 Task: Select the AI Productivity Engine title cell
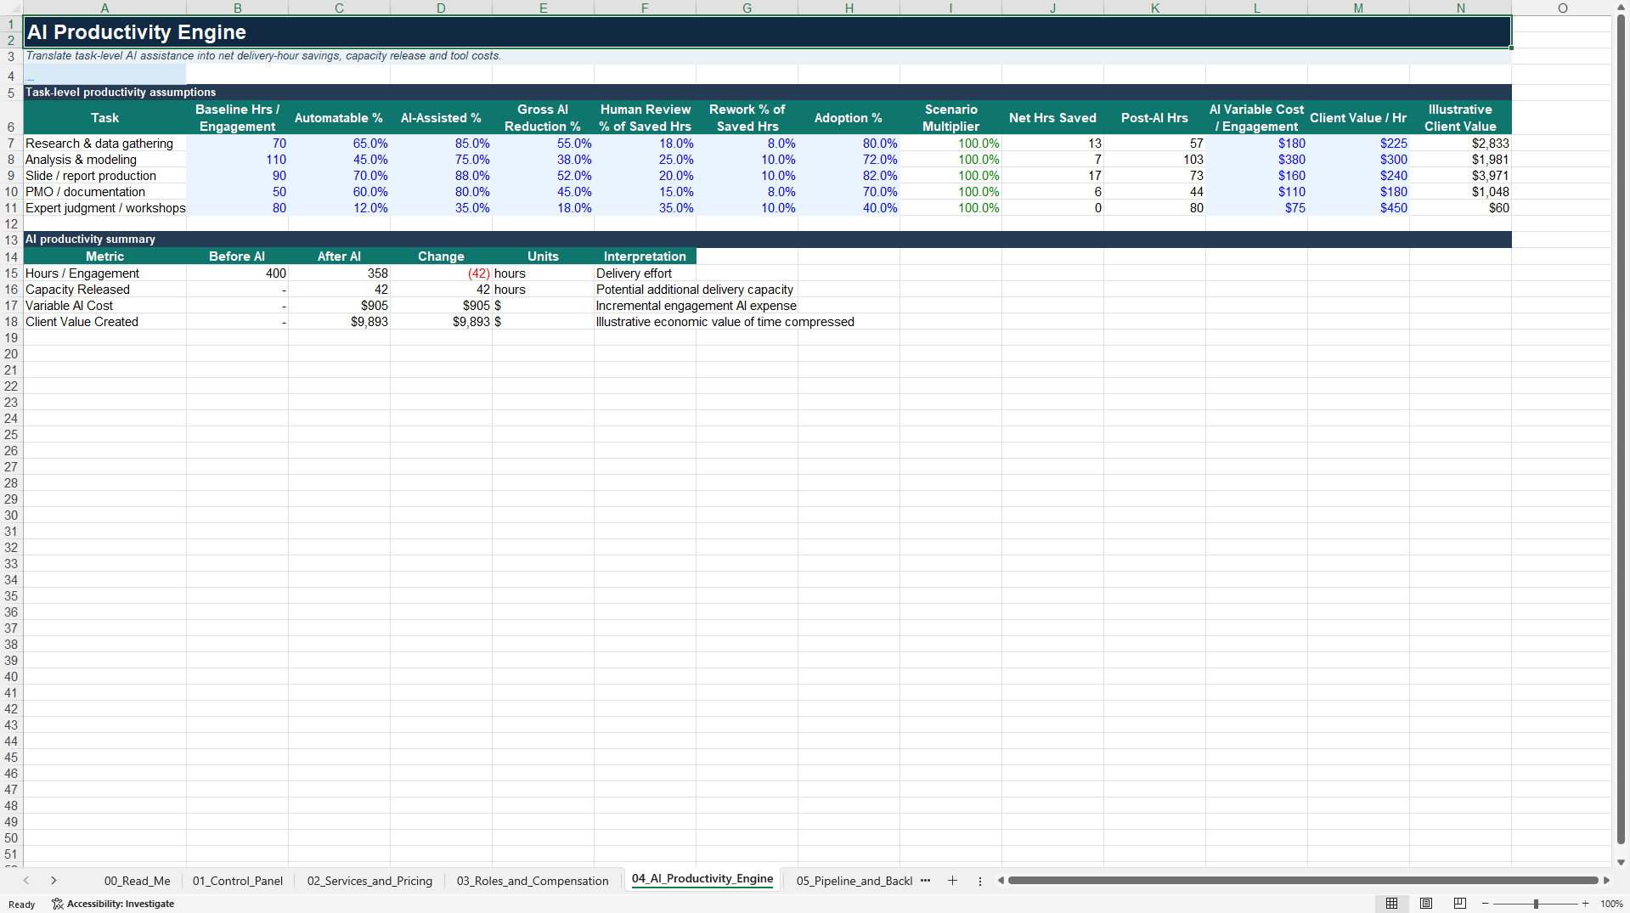tap(767, 32)
